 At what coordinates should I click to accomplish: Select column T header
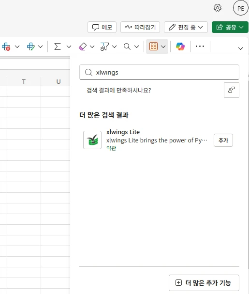23,81
